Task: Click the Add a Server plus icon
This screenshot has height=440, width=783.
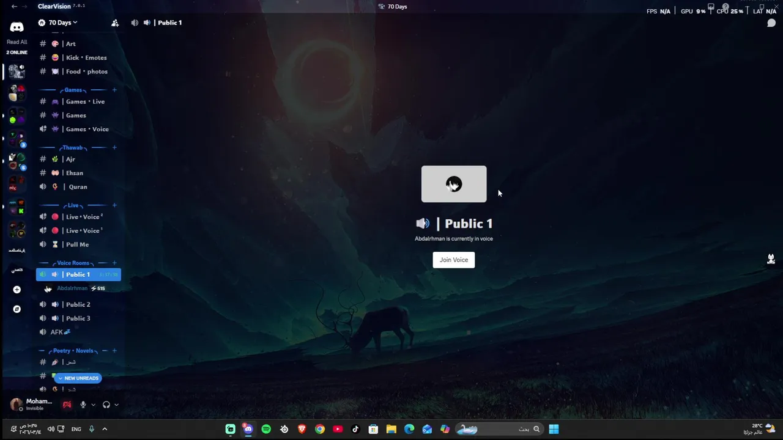Action: pyautogui.click(x=17, y=290)
